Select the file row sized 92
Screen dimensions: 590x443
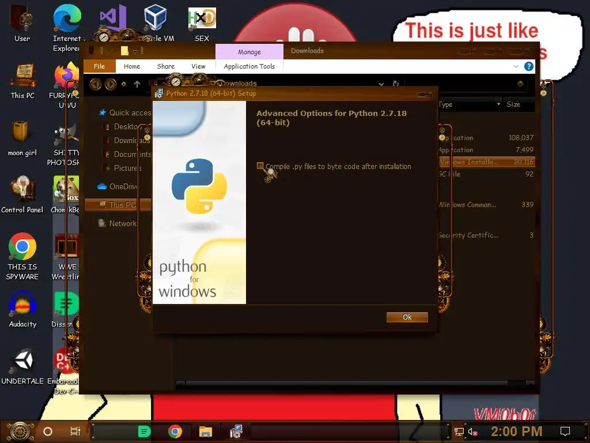(486, 174)
